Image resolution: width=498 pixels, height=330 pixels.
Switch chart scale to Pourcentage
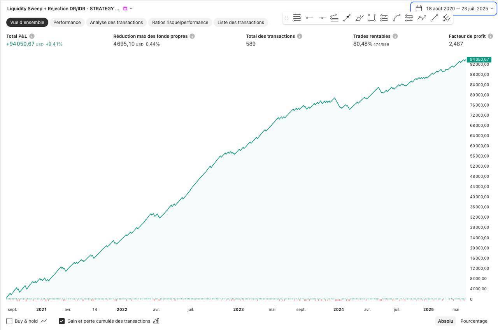[x=473, y=321]
